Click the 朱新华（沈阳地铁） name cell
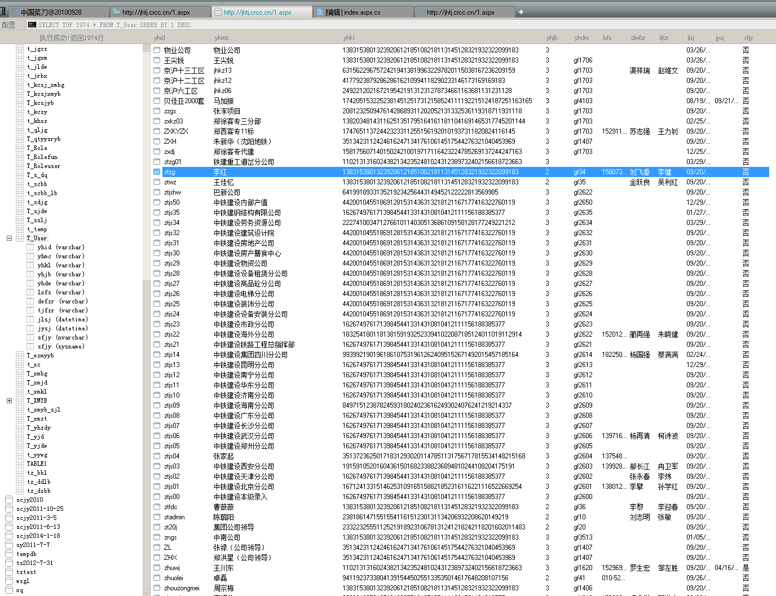The image size is (776, 596). click(244, 142)
